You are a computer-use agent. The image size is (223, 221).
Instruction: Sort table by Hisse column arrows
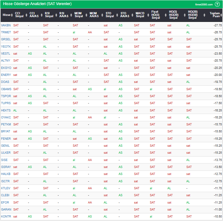coord(12,15)
